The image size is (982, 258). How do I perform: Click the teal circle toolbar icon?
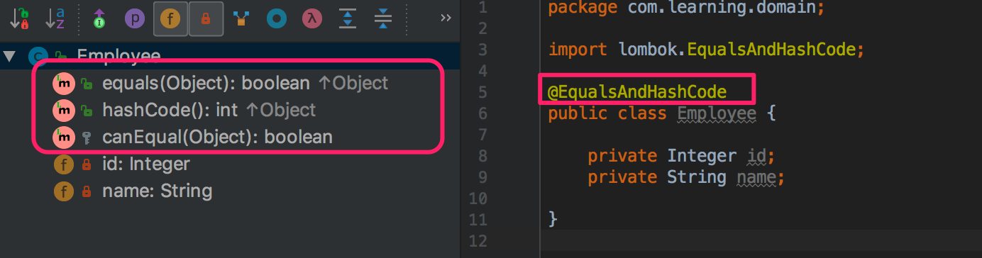pyautogui.click(x=277, y=19)
